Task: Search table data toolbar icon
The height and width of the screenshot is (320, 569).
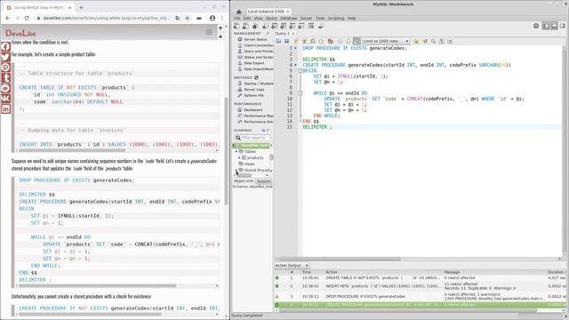Action: click(x=311, y=26)
